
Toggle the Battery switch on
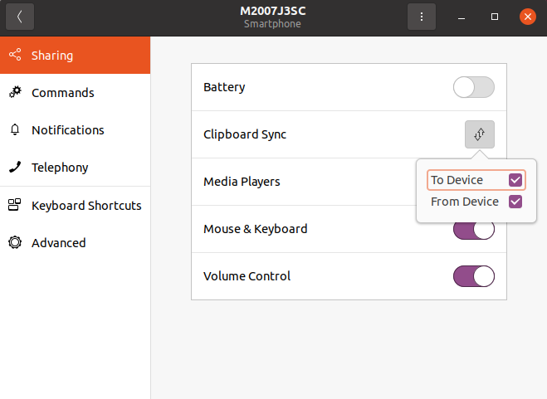point(473,87)
